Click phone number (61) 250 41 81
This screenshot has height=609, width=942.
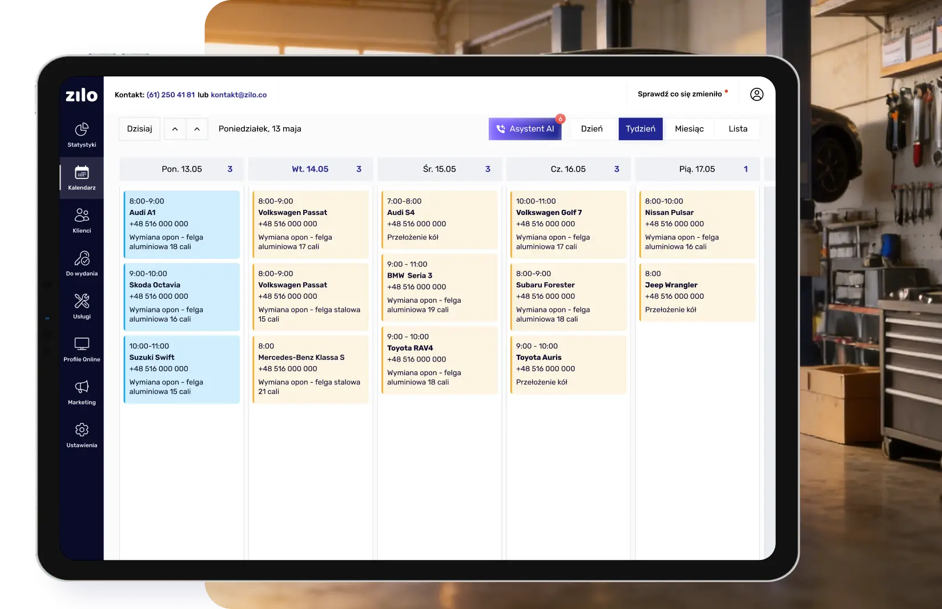171,95
